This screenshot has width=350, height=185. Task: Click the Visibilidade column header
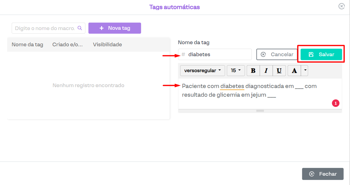[x=107, y=44]
